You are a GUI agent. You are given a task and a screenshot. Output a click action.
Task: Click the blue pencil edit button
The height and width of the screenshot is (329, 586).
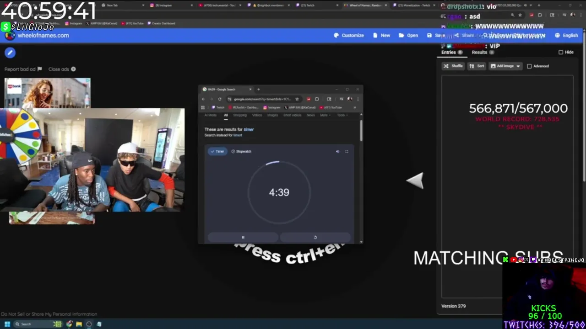10,53
